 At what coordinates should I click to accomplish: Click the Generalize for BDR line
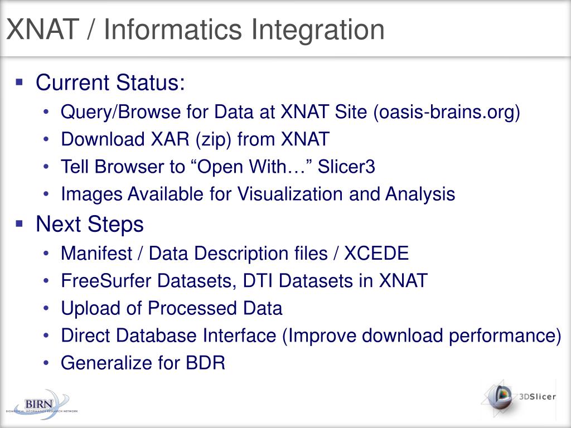click(x=143, y=363)
